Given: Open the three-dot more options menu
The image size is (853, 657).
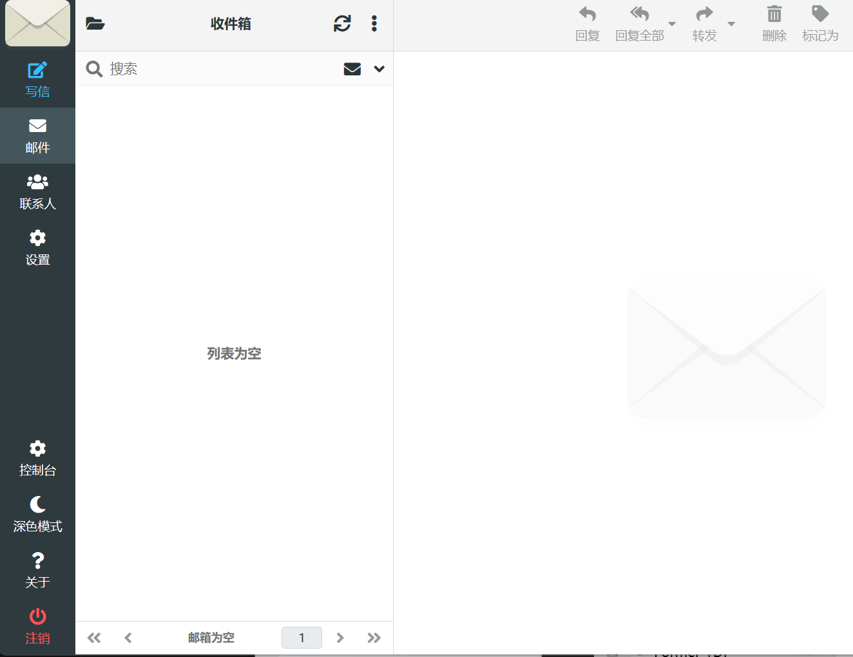Looking at the screenshot, I should click(374, 24).
